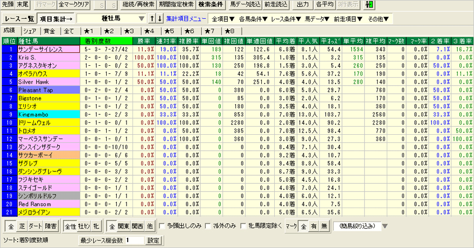Select 項目集計→ button
Viewport: 474px width, 248px height.
tap(56, 19)
